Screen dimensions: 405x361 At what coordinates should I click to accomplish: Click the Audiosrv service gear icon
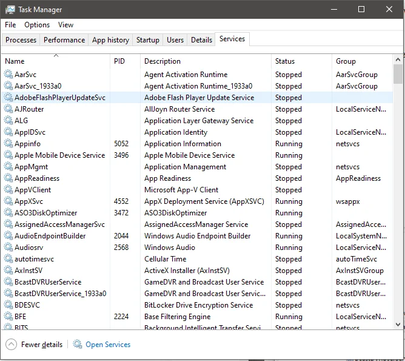click(8, 248)
